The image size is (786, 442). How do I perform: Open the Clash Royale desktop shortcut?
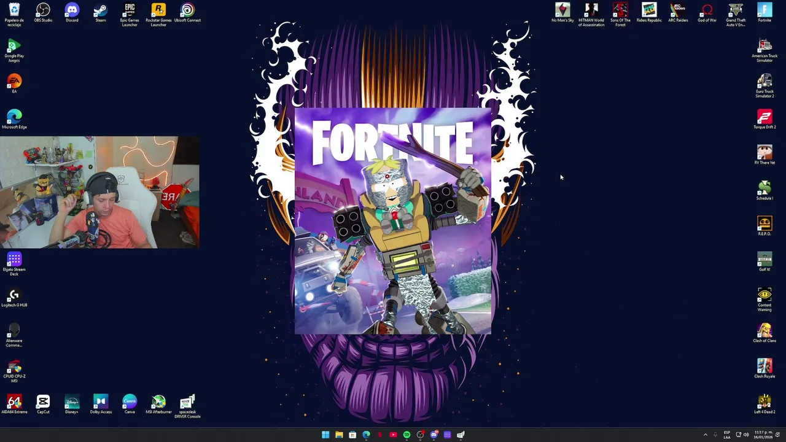point(765,368)
